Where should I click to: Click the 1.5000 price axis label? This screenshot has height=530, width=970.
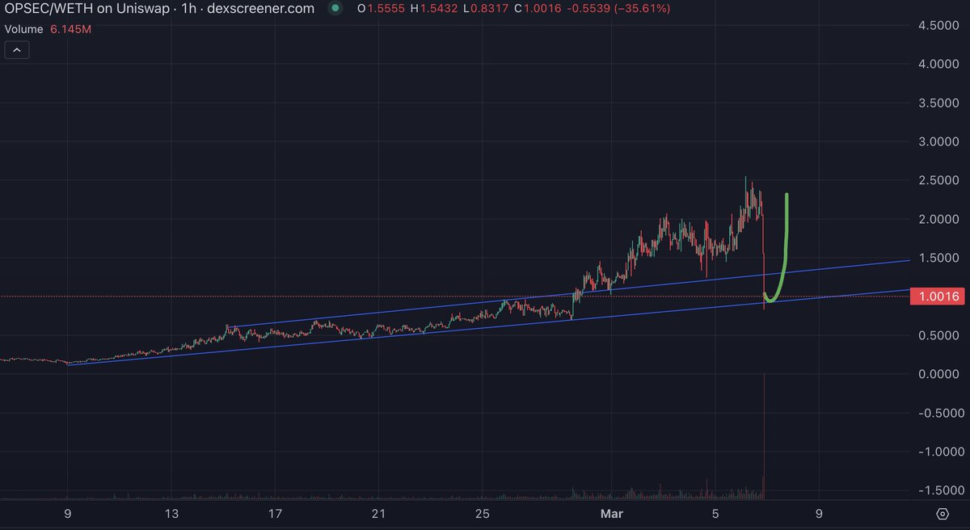(x=938, y=258)
